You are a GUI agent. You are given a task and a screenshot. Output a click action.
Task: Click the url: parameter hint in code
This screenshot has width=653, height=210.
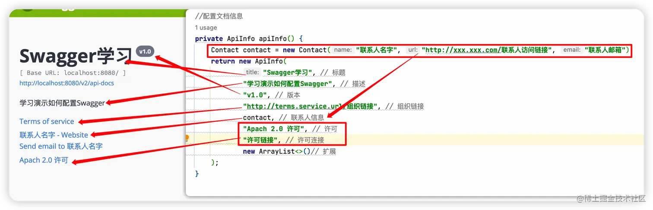click(x=412, y=50)
